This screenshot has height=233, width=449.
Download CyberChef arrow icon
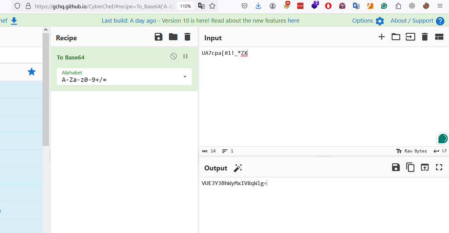(x=14, y=21)
